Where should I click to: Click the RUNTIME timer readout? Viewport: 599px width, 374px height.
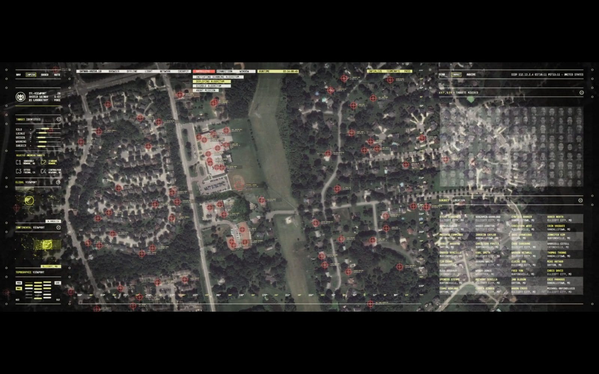[x=278, y=71]
